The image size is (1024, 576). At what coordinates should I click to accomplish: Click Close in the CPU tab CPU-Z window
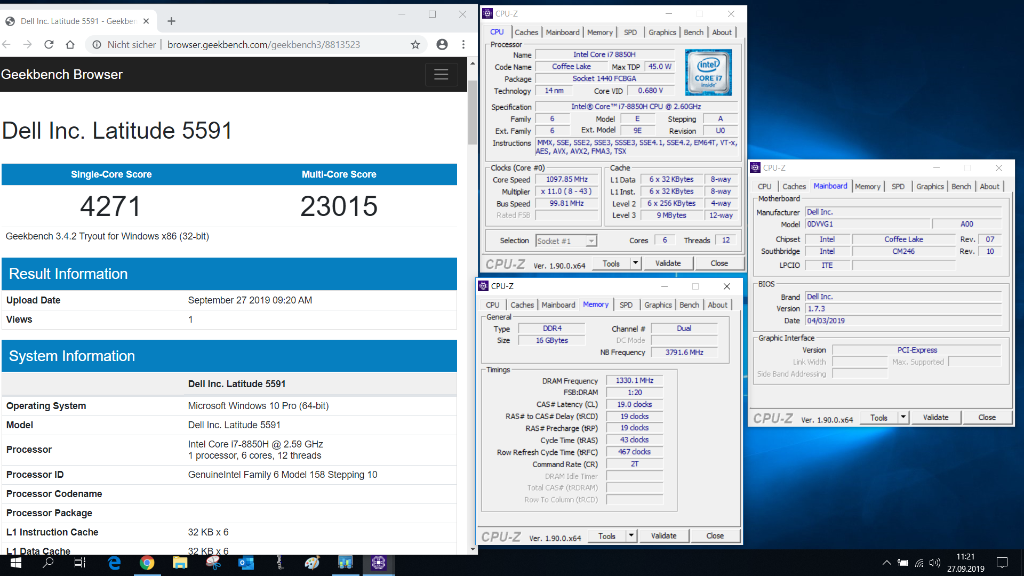coord(719,263)
